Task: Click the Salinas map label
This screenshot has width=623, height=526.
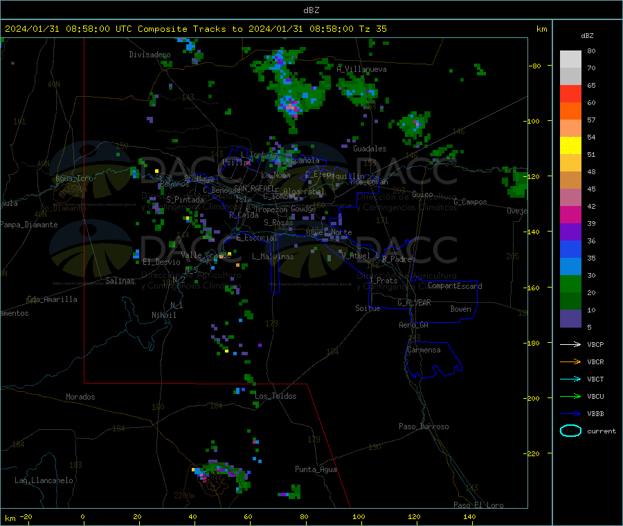Action: (x=120, y=281)
